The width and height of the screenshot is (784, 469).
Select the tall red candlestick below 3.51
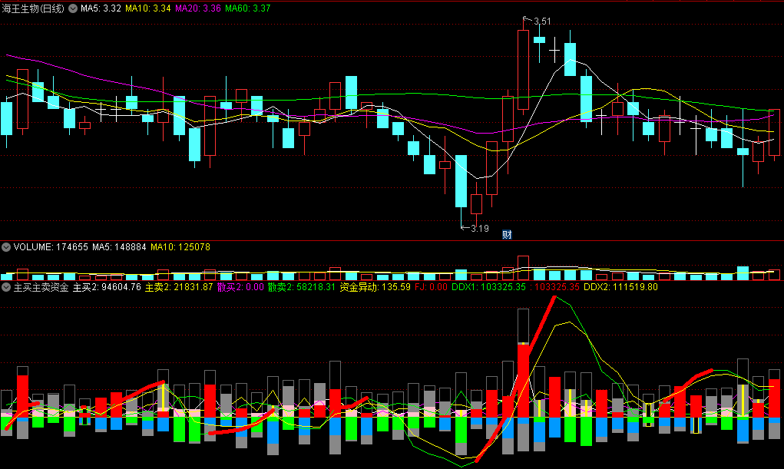pyautogui.click(x=523, y=70)
